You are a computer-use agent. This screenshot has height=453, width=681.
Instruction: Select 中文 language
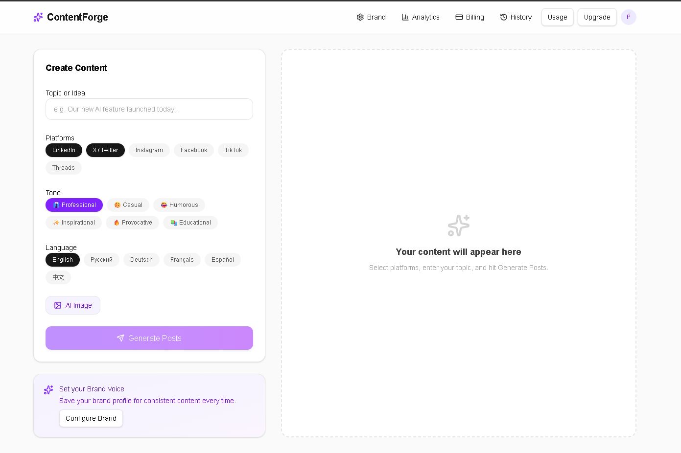point(58,277)
